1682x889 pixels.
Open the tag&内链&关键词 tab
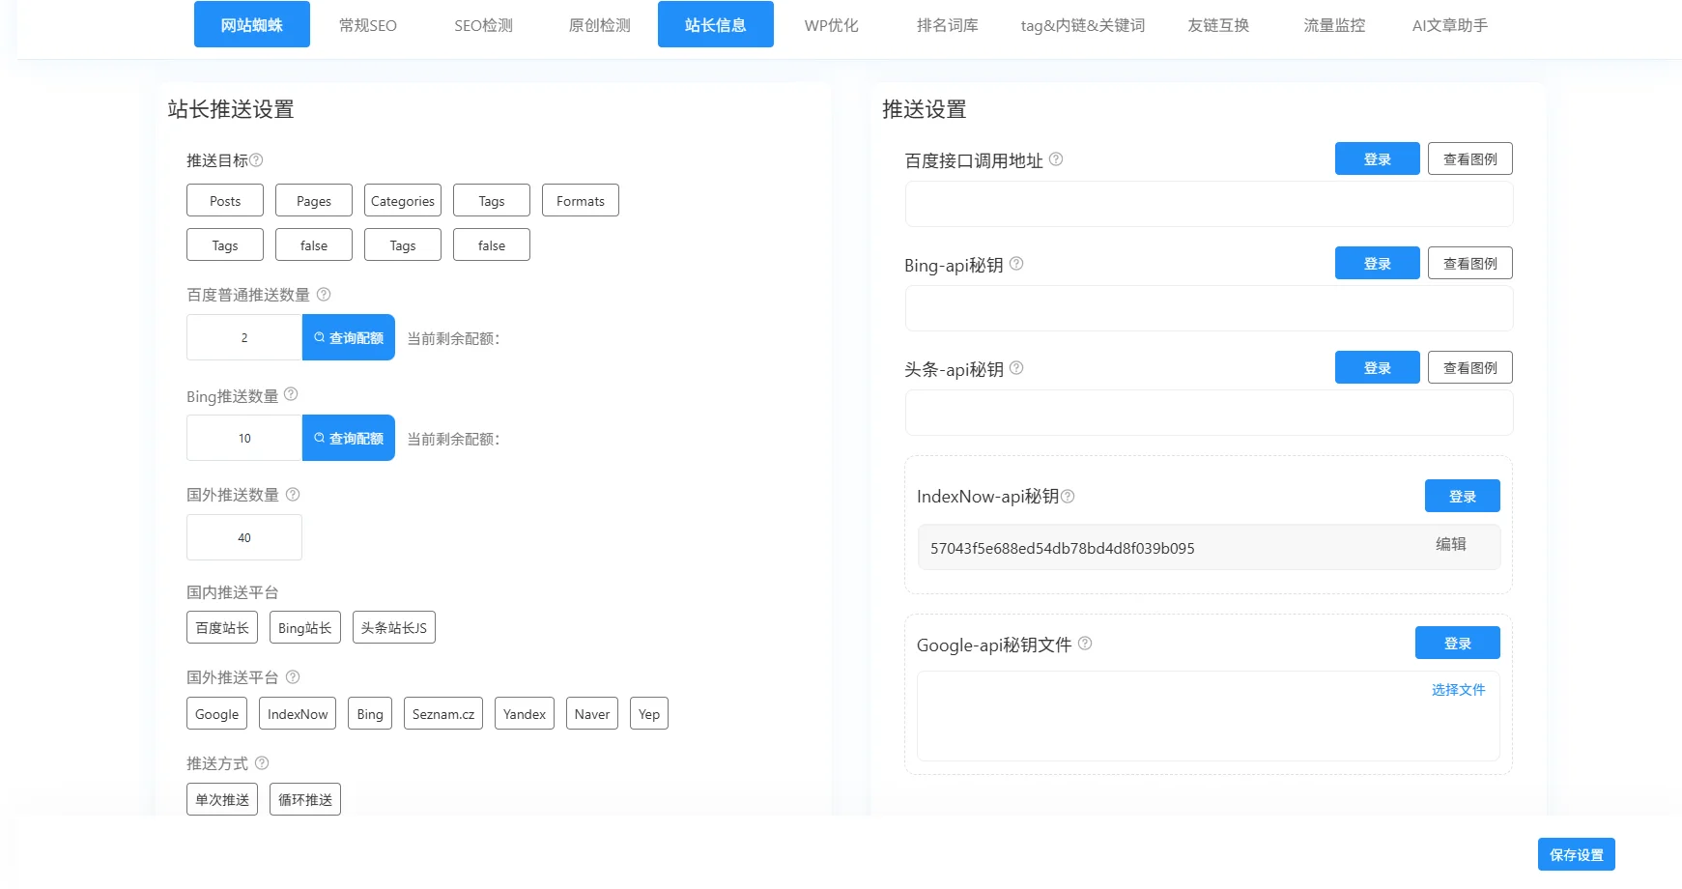1083,24
